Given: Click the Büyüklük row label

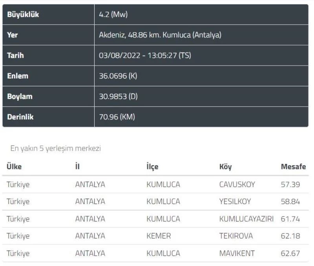Looking at the screenshot, I should (x=23, y=15).
